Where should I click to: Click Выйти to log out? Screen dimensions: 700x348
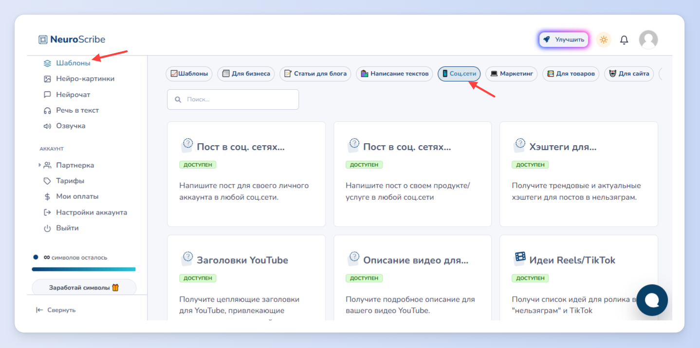pyautogui.click(x=67, y=228)
